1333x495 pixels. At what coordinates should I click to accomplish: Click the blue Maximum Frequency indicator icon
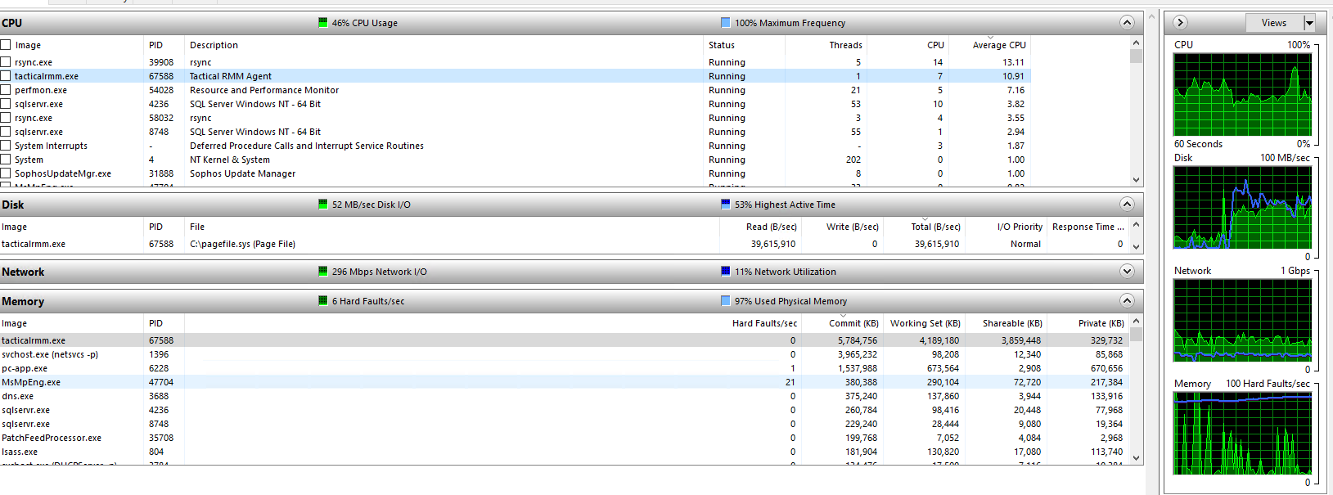(x=725, y=23)
